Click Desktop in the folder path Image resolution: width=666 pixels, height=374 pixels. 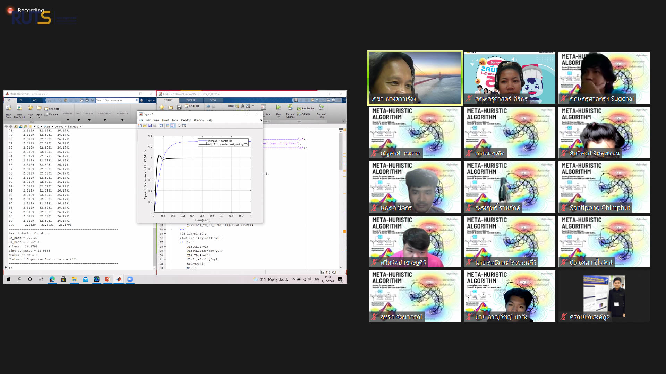[x=73, y=127]
